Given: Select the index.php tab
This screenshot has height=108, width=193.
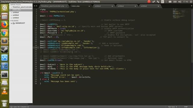Looking at the screenshot, I should point(76,6).
